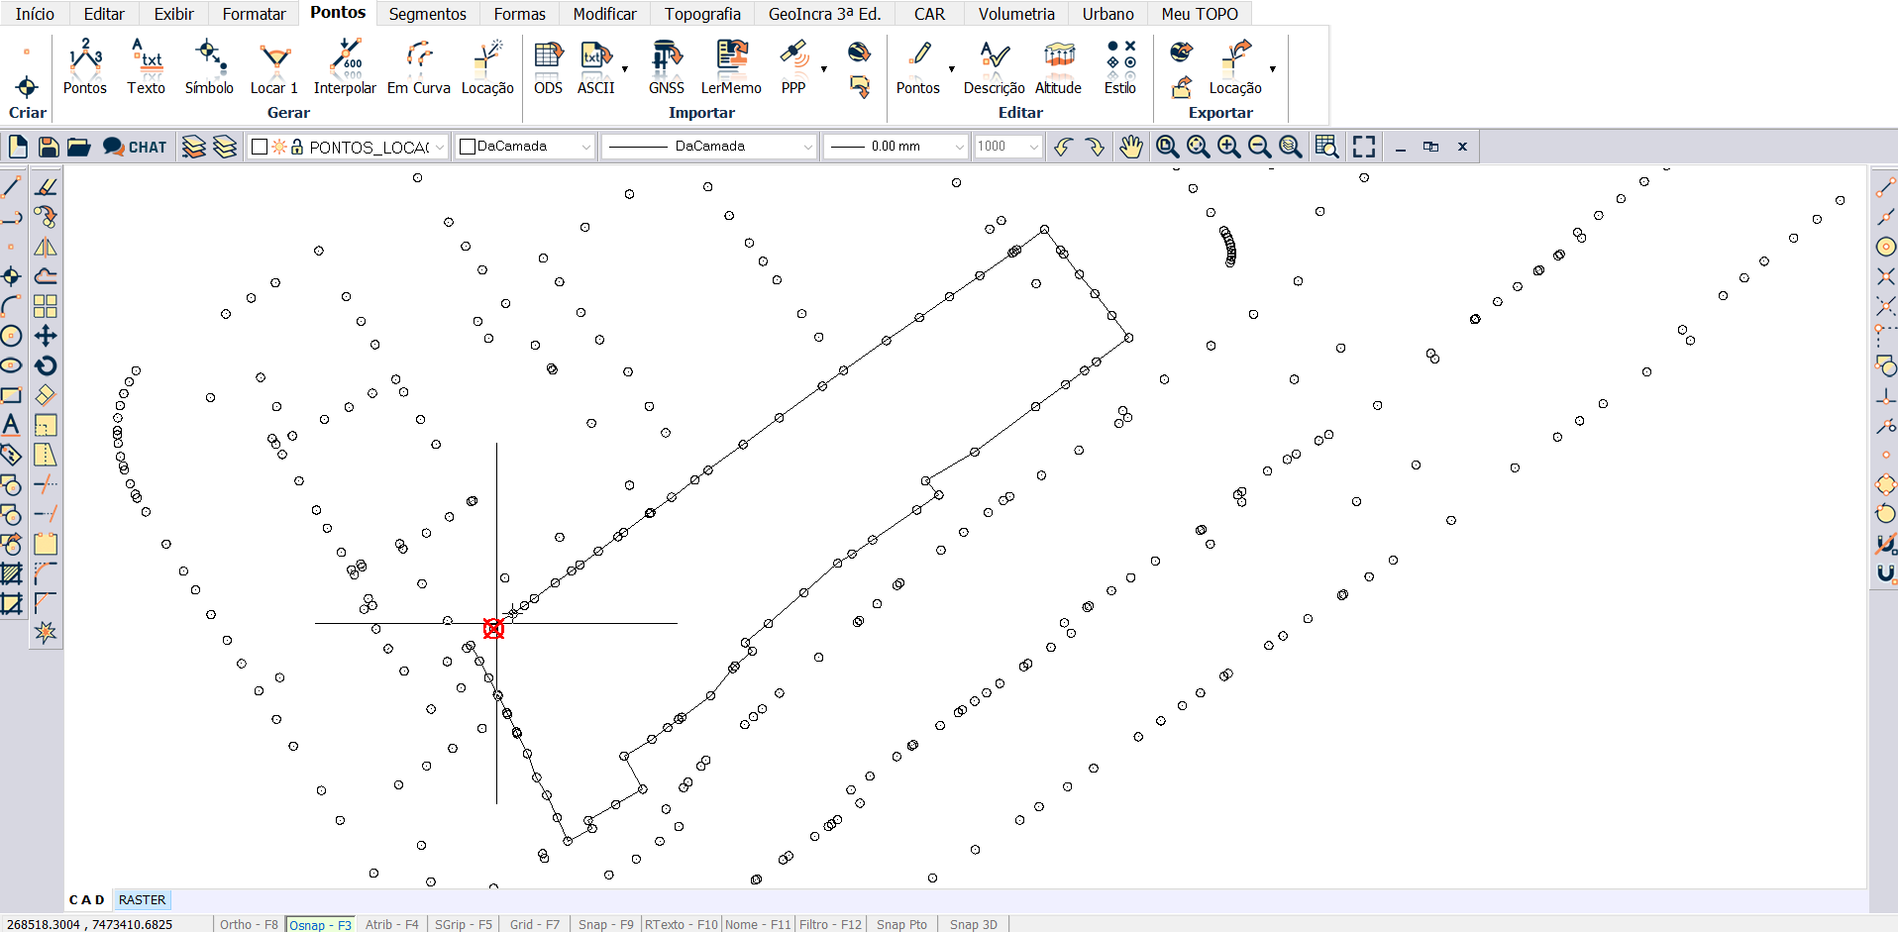Click the Em Curva tool
This screenshot has height=932, width=1898.
click(418, 67)
